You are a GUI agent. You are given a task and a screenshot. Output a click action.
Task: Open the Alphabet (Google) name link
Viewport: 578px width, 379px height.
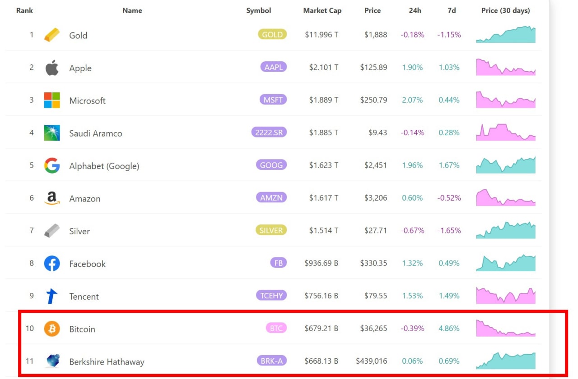pos(104,166)
